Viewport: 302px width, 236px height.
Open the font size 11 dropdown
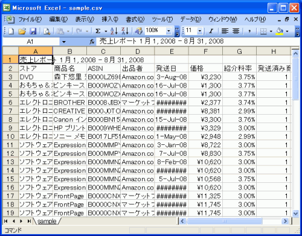pos(200,31)
